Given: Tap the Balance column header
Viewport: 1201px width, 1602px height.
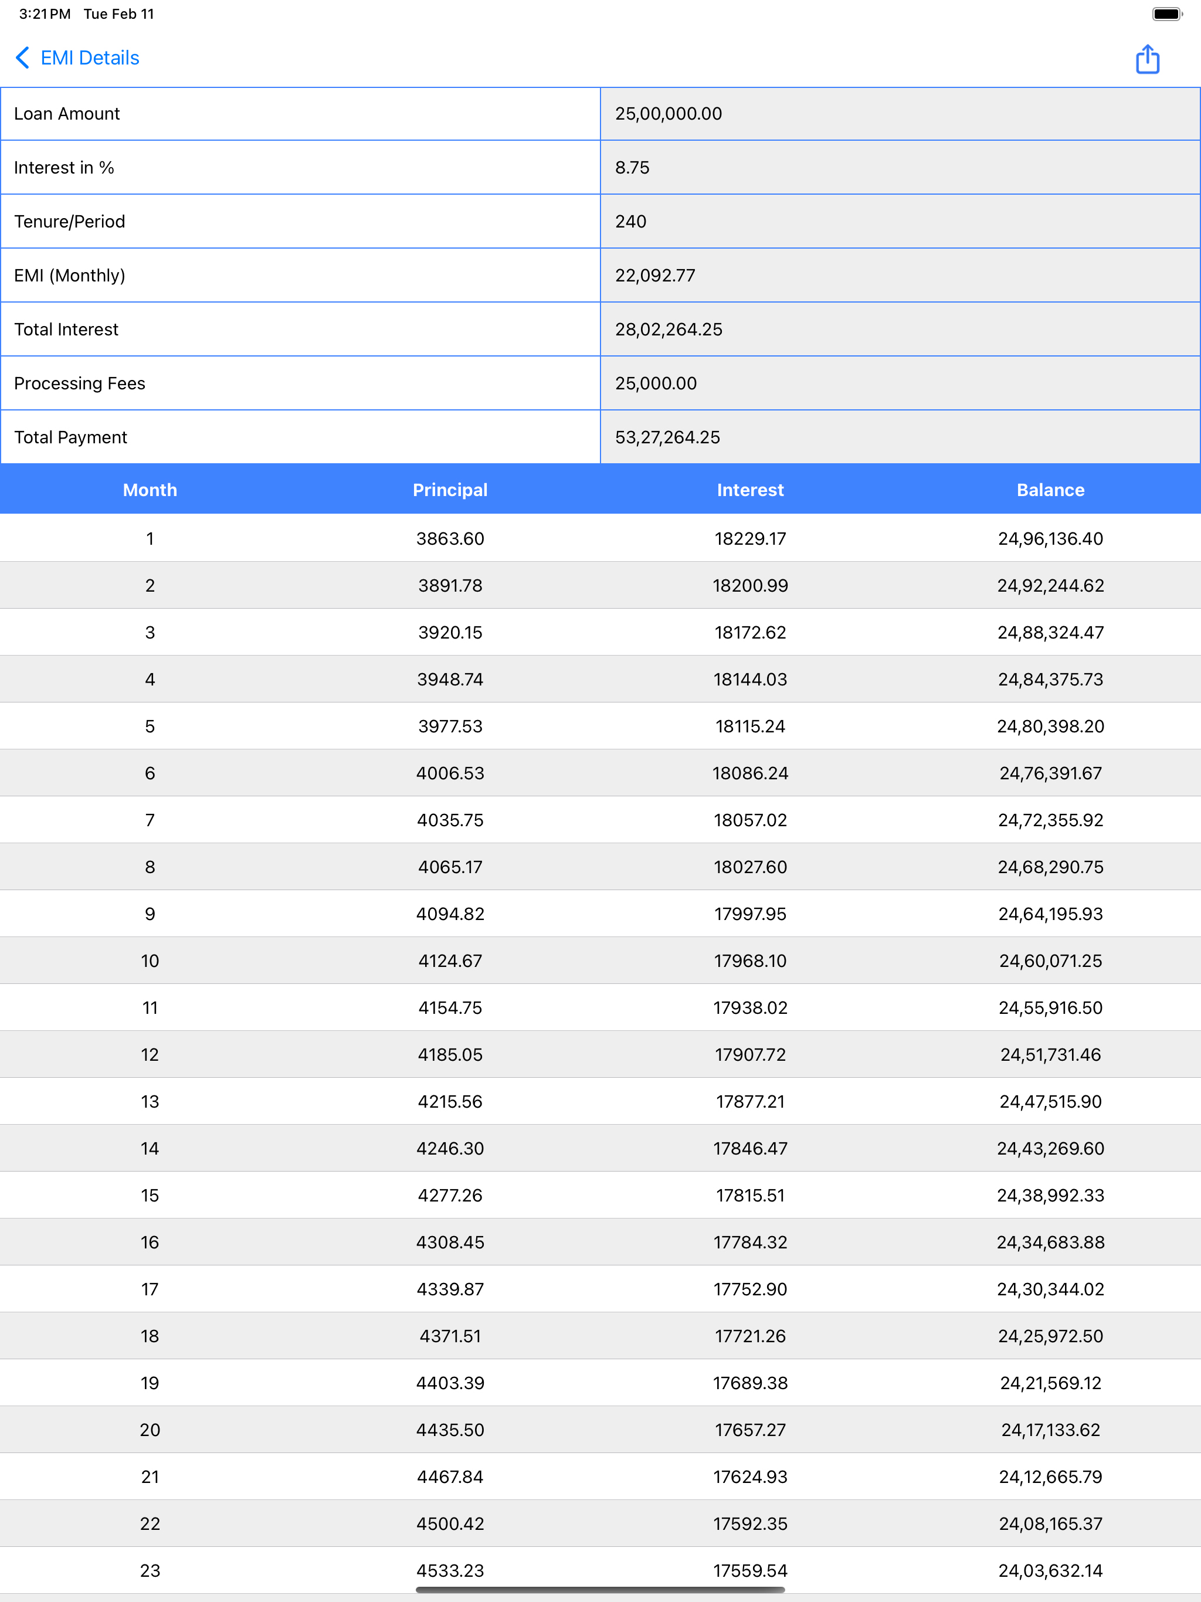Looking at the screenshot, I should point(1050,490).
